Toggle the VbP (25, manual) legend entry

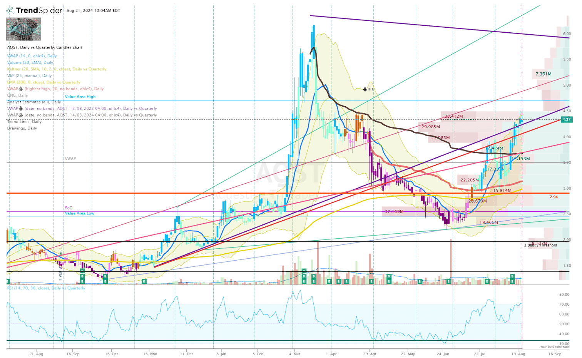29,75
